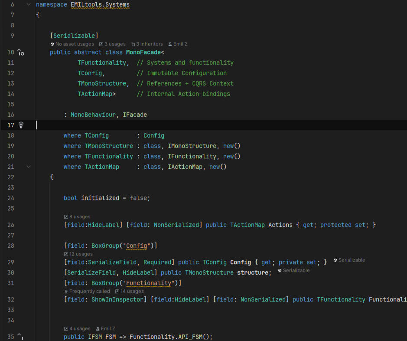Viewport: 407px width, 341px height.
Task: Collapse the namespace EMILtools.Systems region
Action: (x=29, y=4)
